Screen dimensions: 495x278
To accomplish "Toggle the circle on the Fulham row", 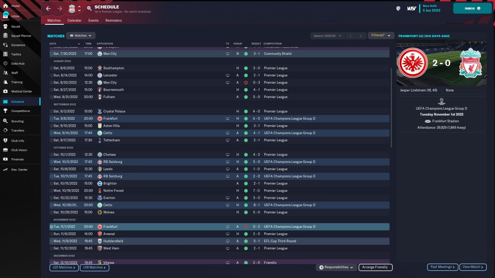I will pyautogui.click(x=52, y=97).
